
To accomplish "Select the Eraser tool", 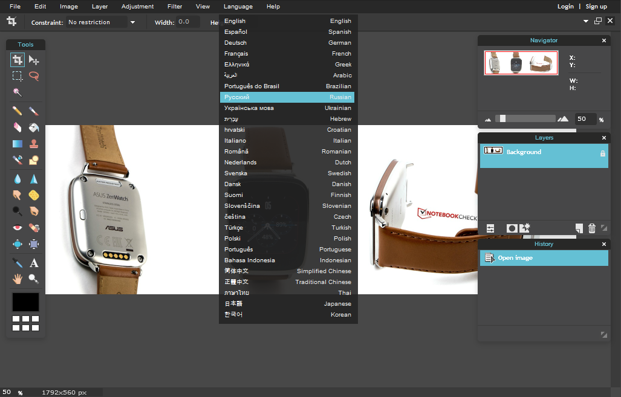I will (x=18, y=127).
